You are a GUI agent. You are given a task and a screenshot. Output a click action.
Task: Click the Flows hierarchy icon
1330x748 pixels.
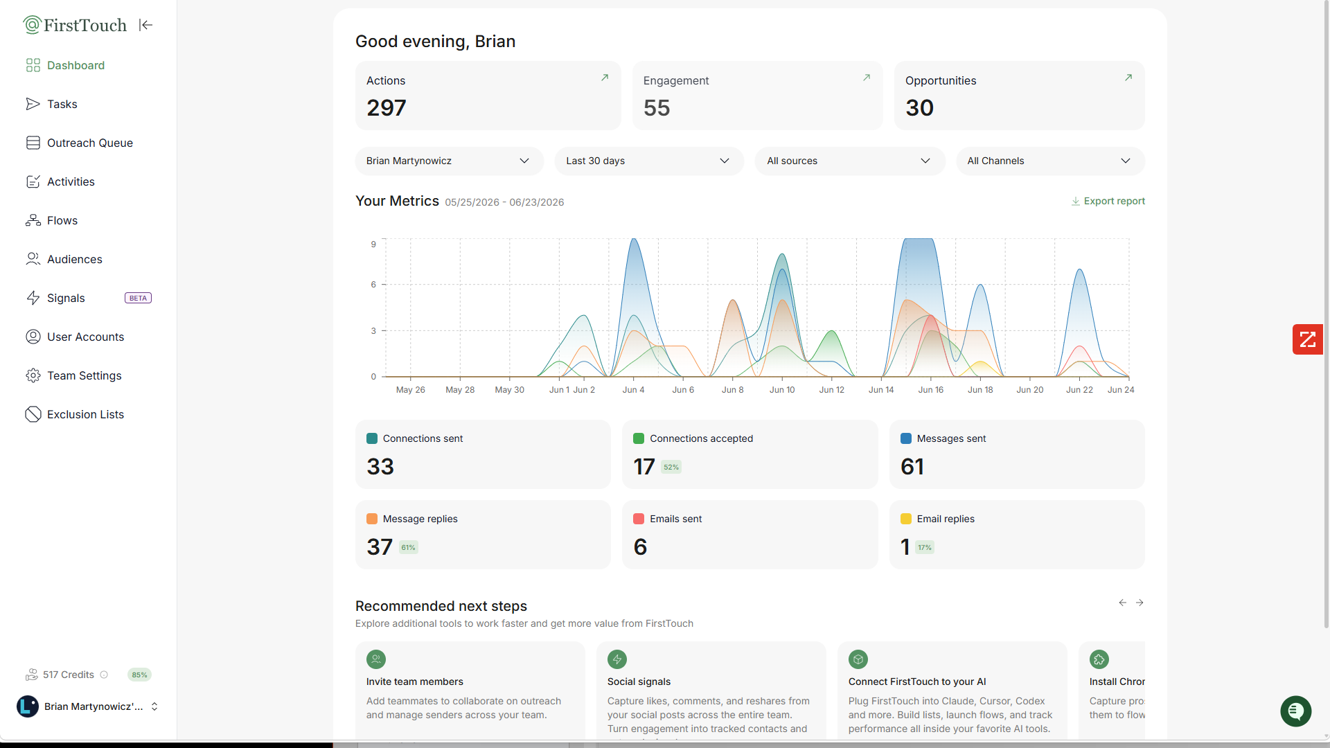click(33, 220)
